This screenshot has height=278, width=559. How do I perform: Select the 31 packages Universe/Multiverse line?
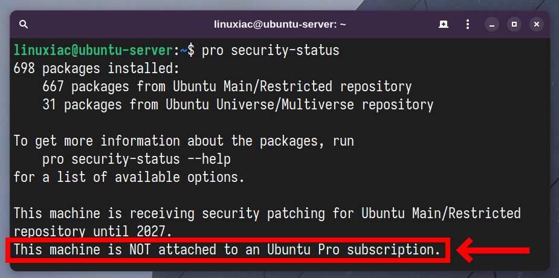(x=237, y=105)
